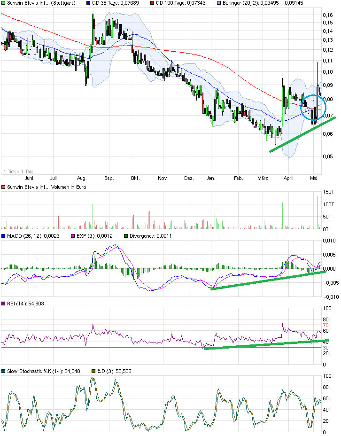The image size is (341, 436).
Task: Click the 'Slow Stochastic %K (14): 54,348' label
Action: 44,371
